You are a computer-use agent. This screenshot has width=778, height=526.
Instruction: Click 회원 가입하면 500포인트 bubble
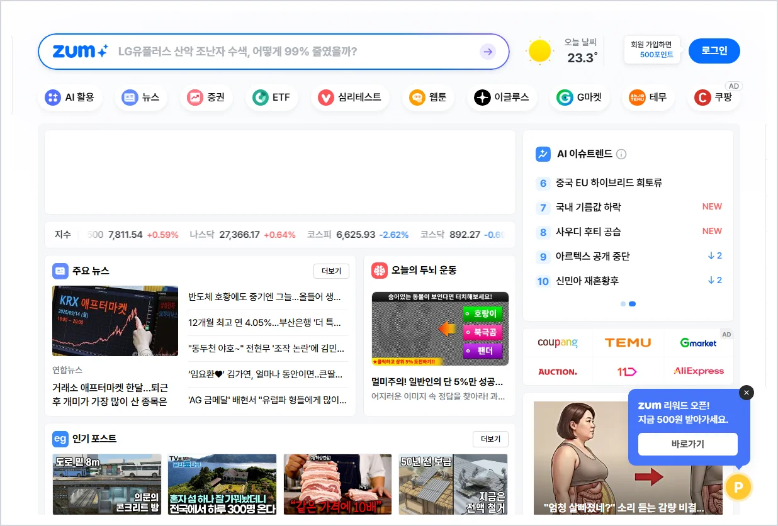[x=652, y=50]
